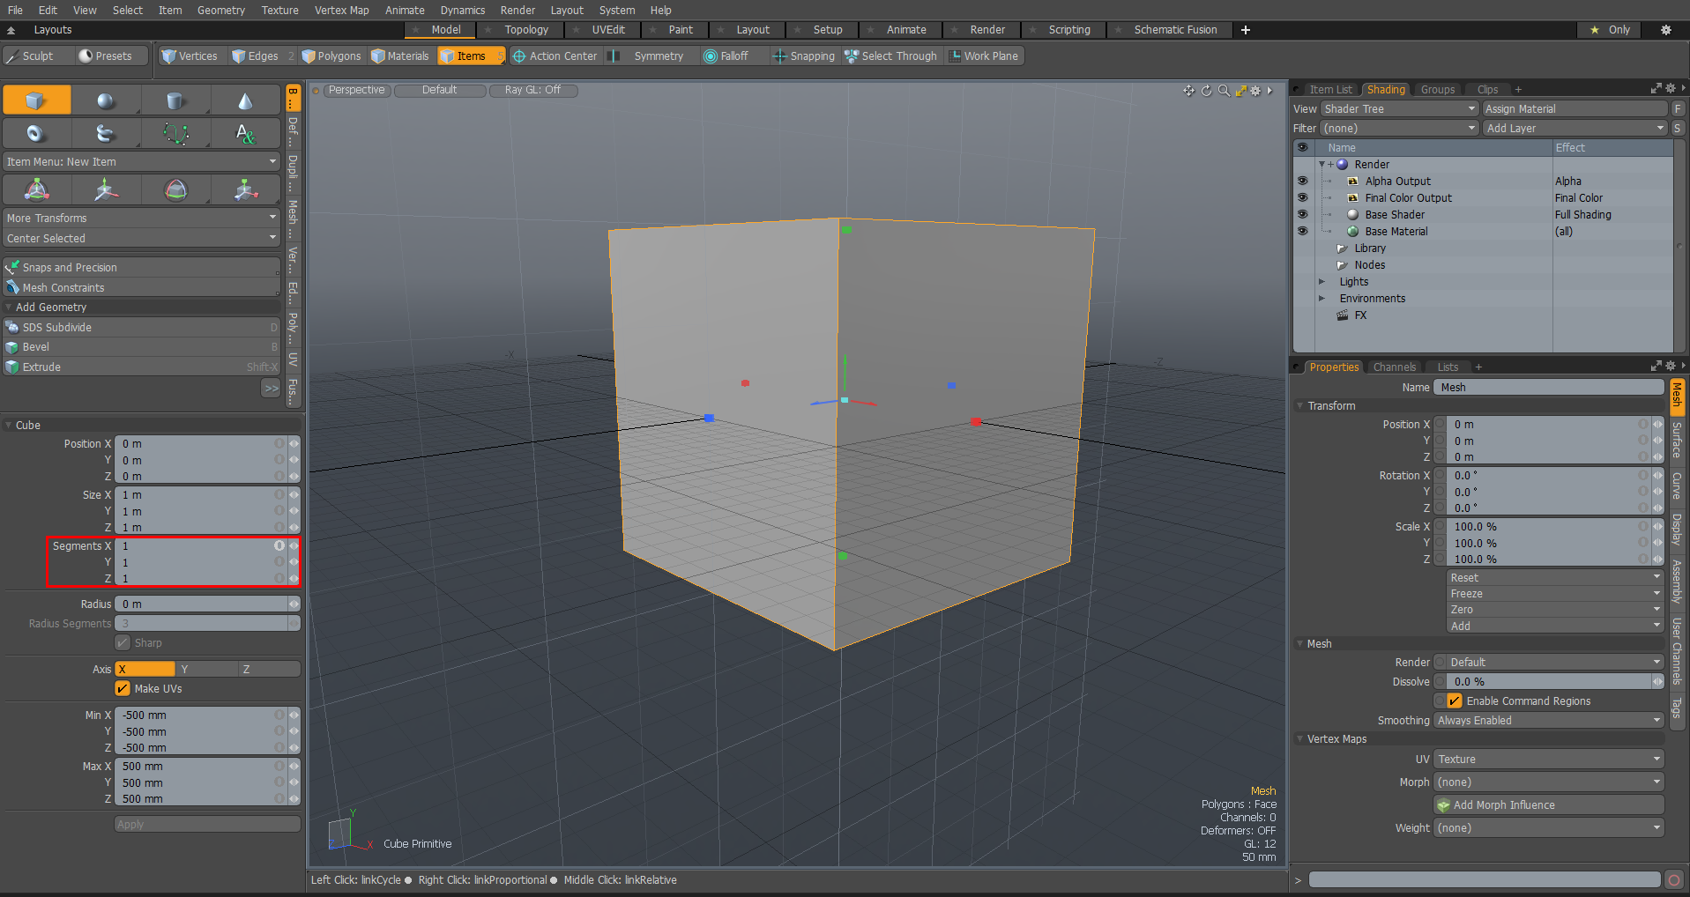Screen dimensions: 1690x897
Task: Select the Z axis button
Action: tap(269, 669)
